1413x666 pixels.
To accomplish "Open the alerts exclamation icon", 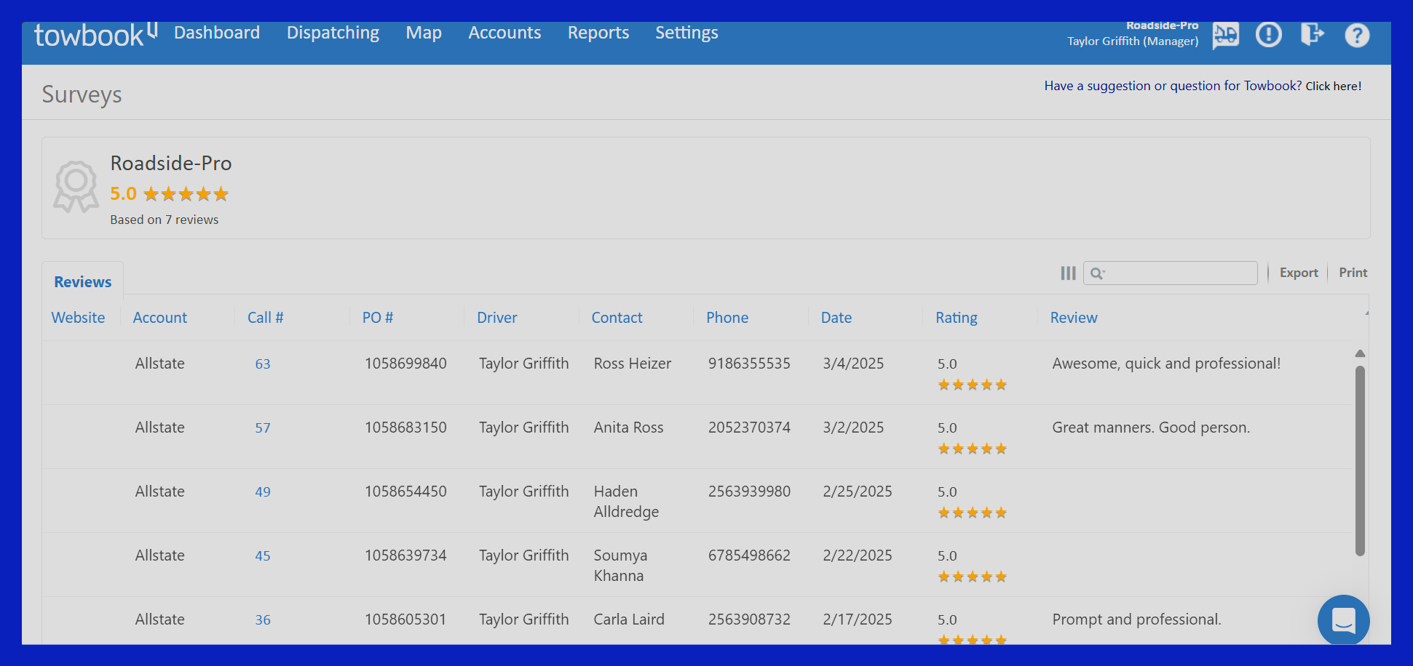I will 1268,34.
